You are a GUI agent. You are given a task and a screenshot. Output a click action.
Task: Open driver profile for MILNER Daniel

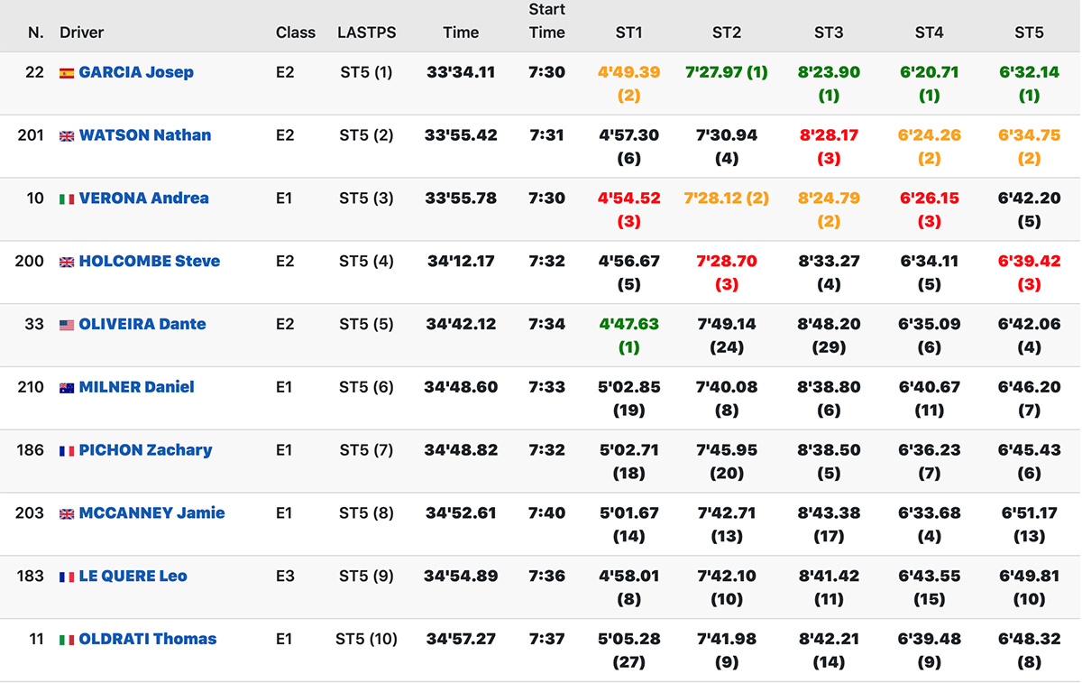click(x=137, y=387)
